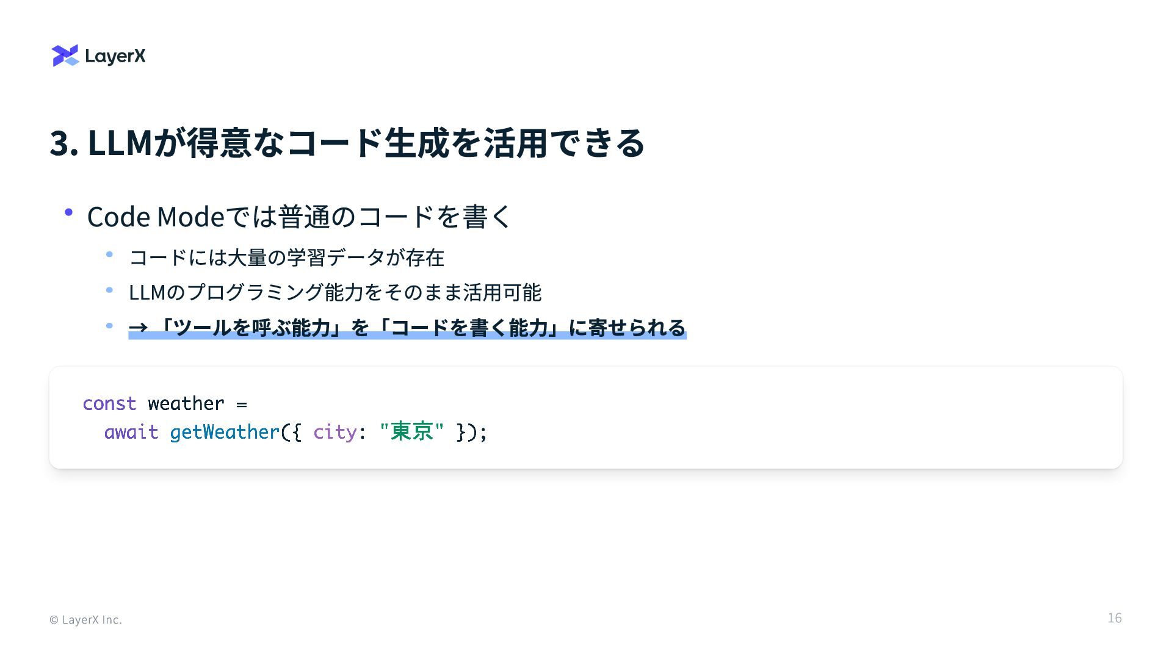Click the LayerX brand name text

pos(115,56)
